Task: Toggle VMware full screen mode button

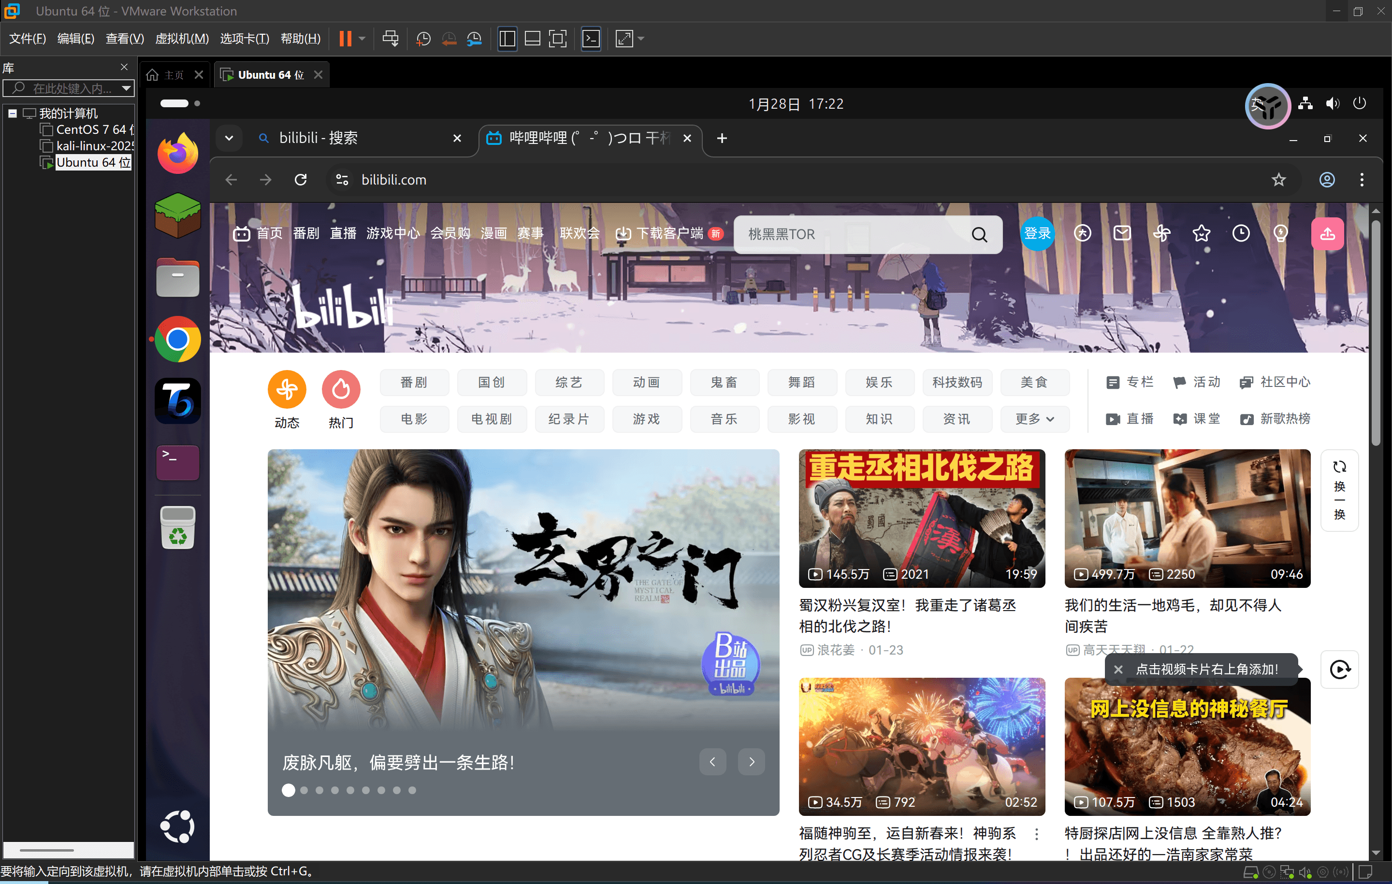Action: point(557,39)
